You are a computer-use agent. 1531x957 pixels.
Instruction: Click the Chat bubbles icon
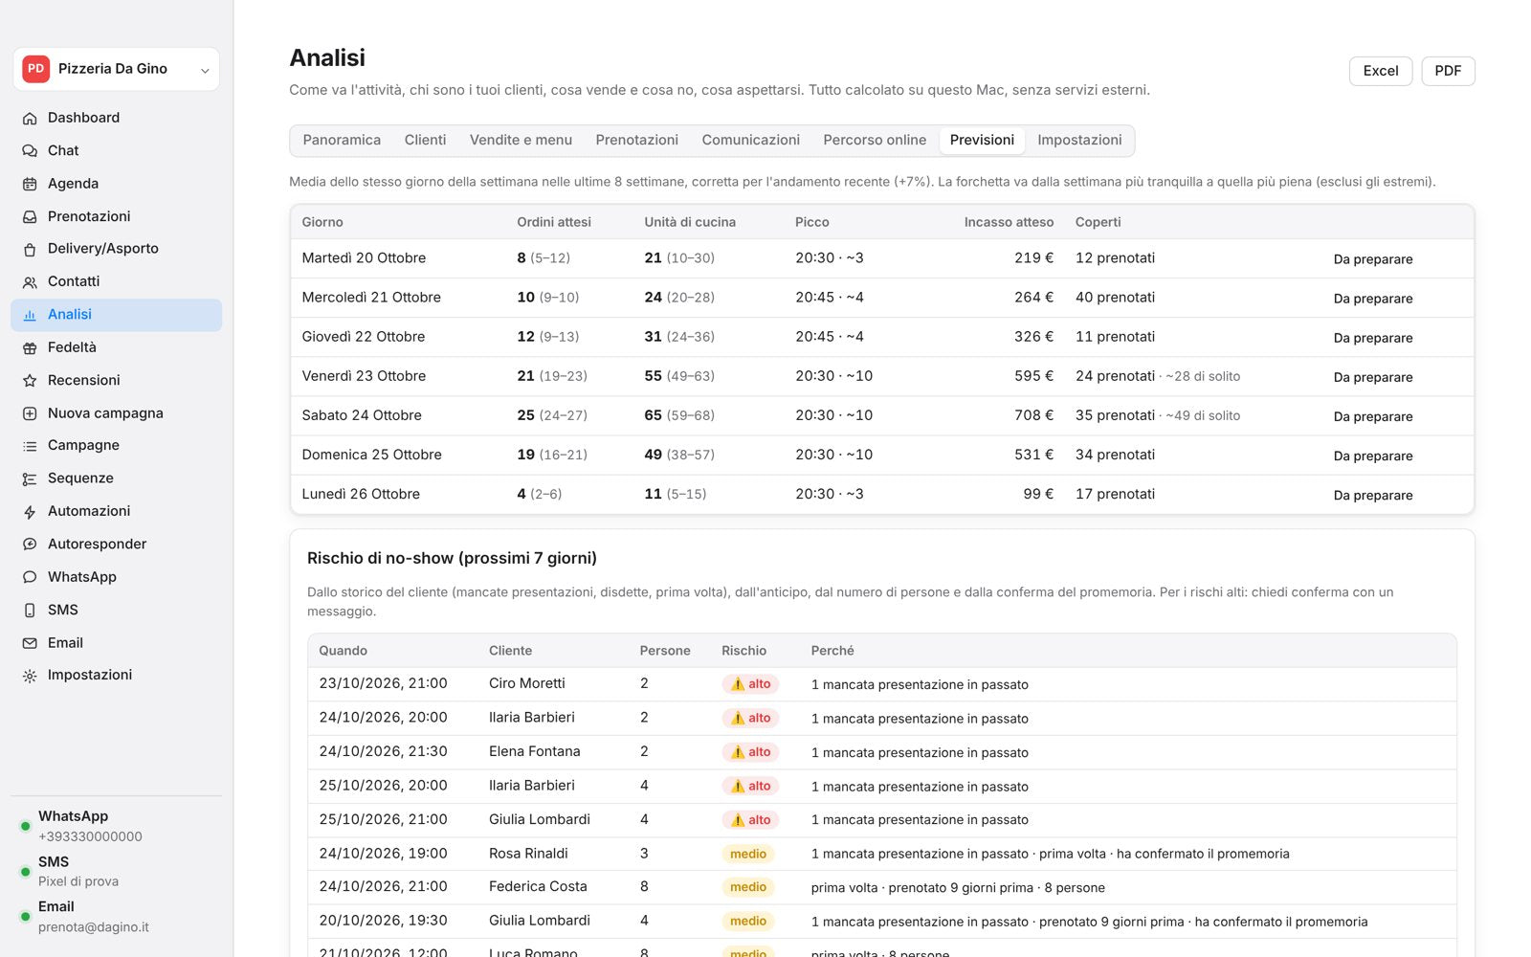point(30,150)
